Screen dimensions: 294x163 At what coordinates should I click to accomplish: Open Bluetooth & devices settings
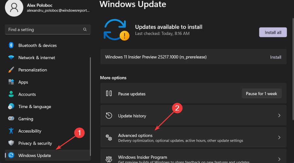(x=48, y=45)
